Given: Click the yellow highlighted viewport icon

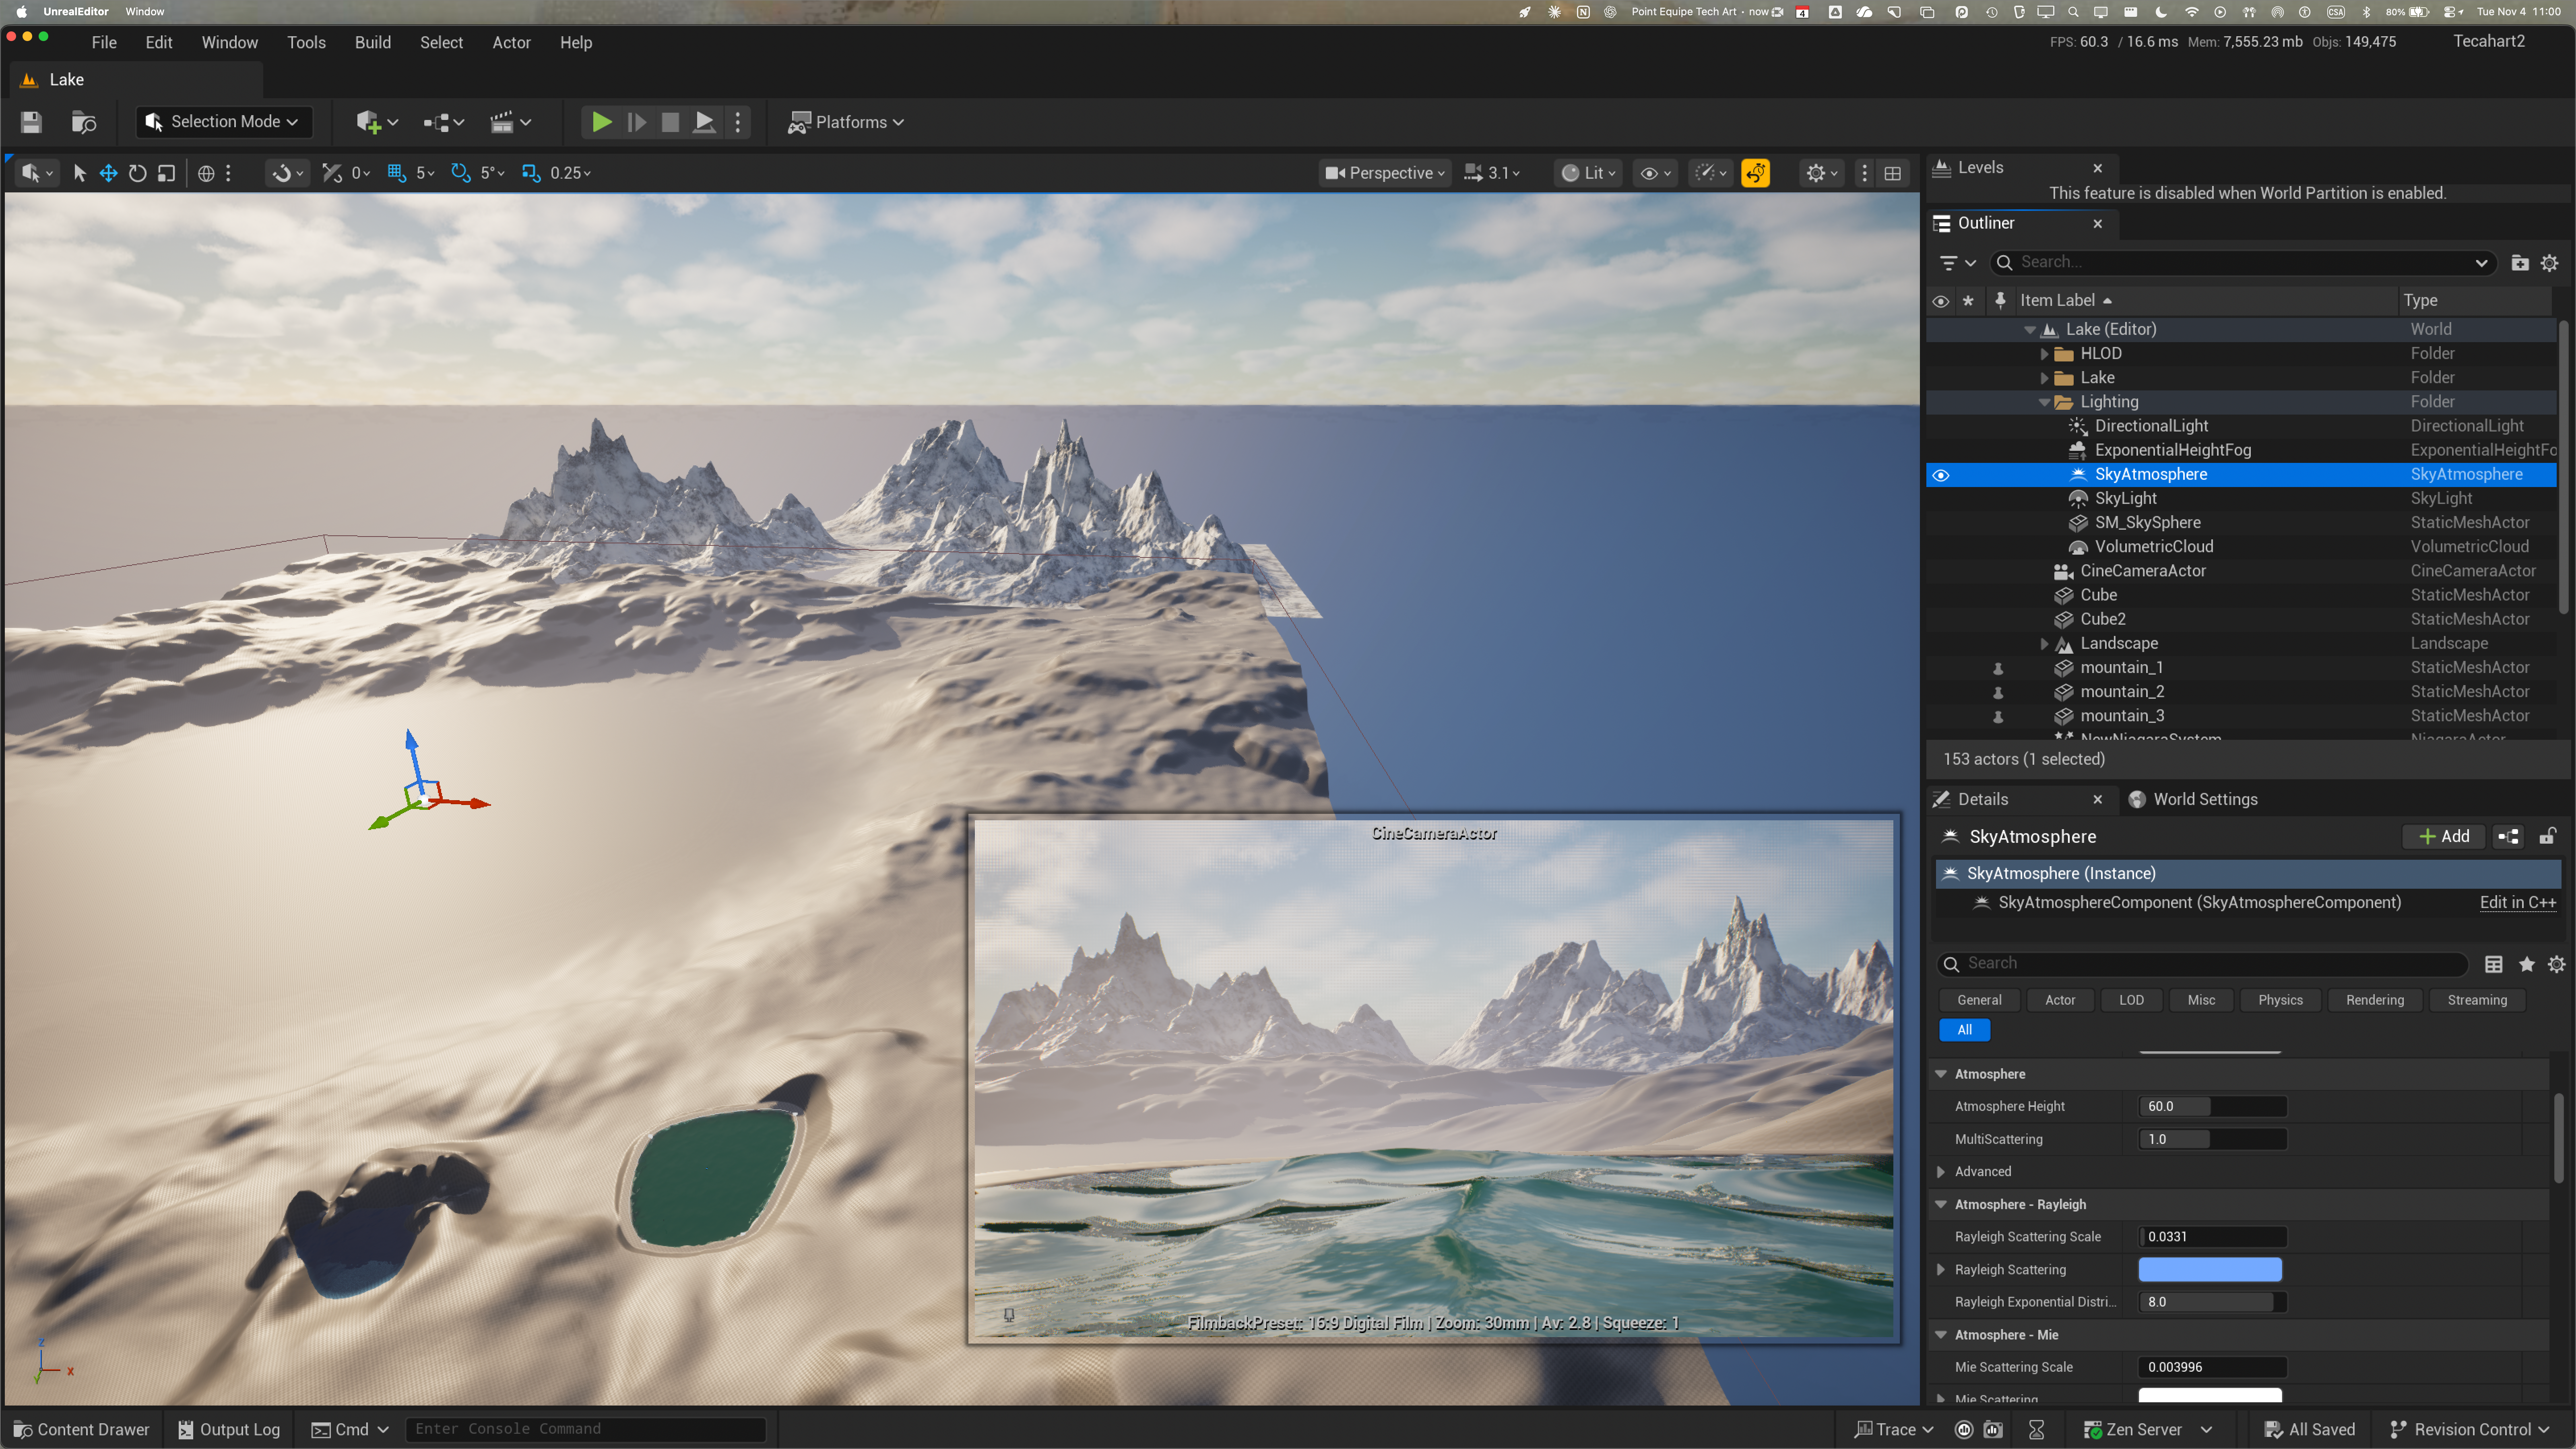Looking at the screenshot, I should [1755, 173].
